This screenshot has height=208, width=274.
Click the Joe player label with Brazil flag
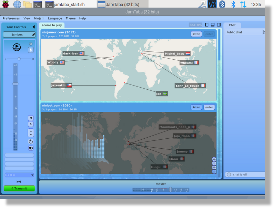click(162, 94)
